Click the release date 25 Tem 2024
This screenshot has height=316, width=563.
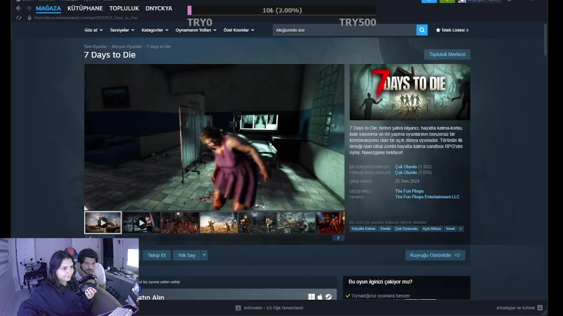(x=407, y=181)
